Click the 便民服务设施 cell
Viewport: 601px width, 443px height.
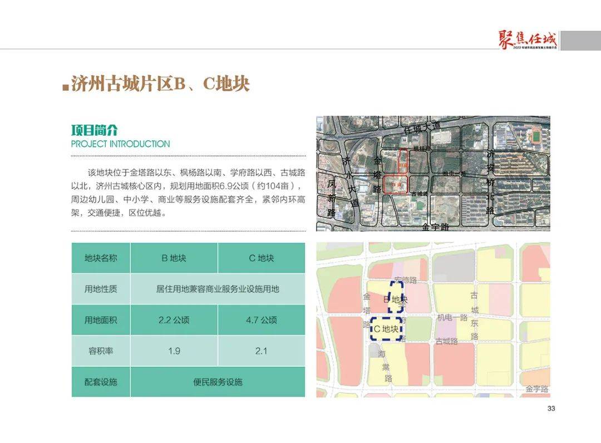(x=218, y=382)
